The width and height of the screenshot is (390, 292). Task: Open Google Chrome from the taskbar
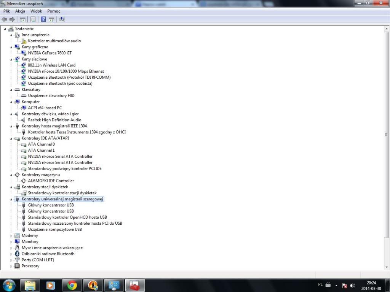[72, 285]
